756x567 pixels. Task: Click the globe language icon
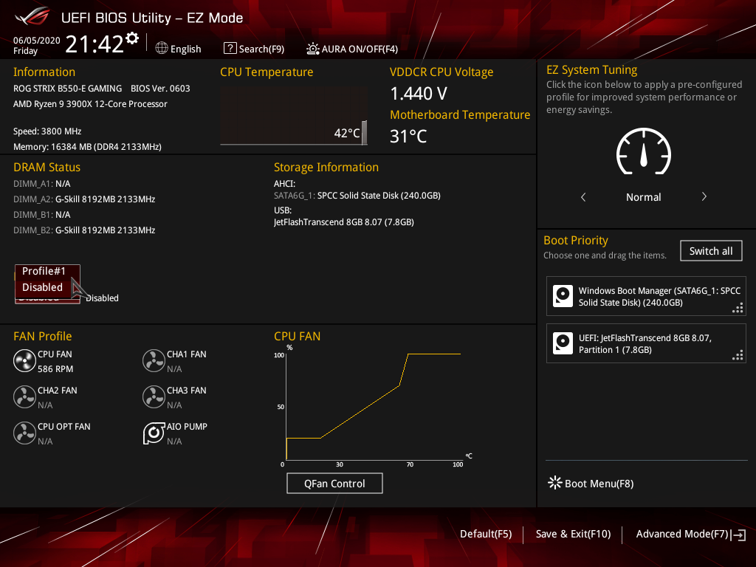(x=162, y=48)
